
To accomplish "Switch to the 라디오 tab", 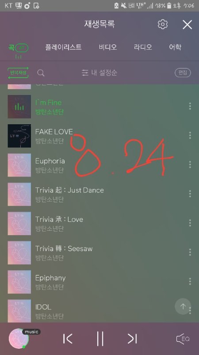I will point(143,47).
